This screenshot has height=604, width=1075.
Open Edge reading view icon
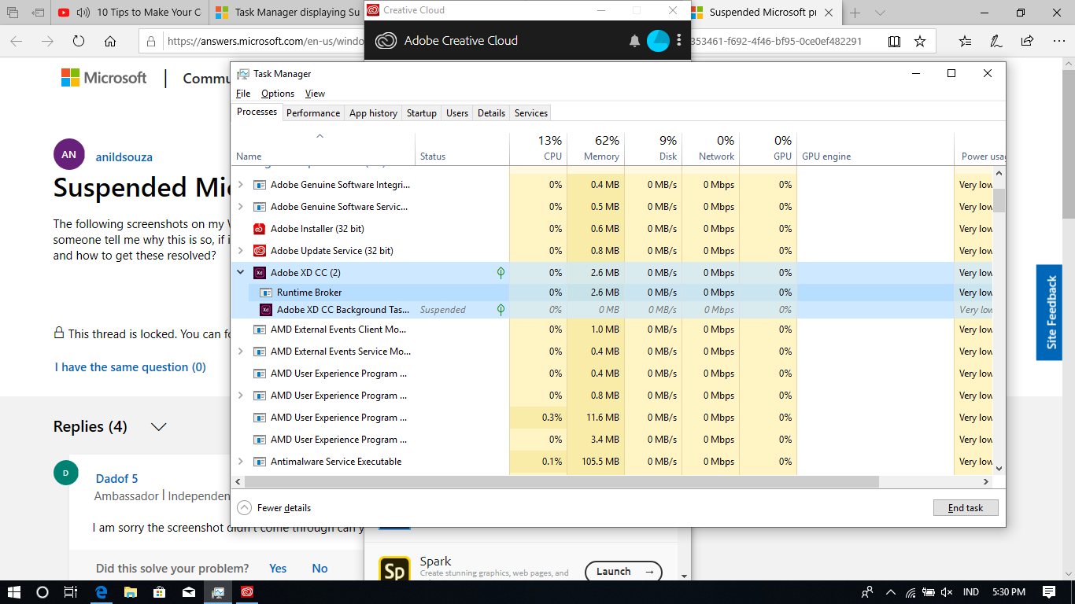[x=894, y=41]
